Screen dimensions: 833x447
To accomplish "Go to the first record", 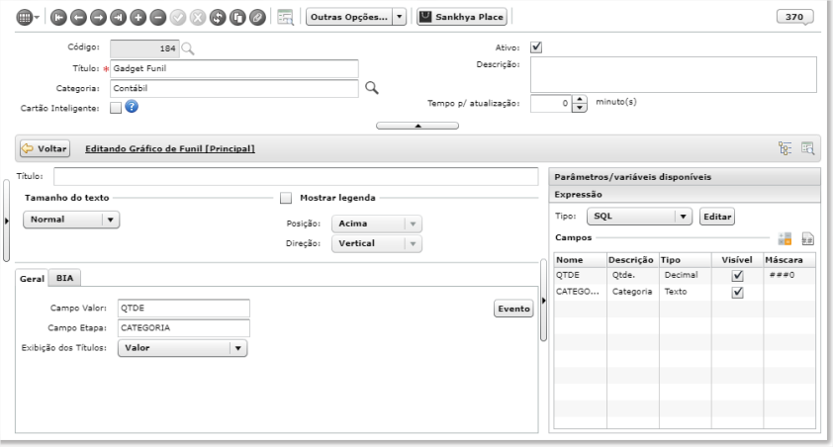I will 58,18.
